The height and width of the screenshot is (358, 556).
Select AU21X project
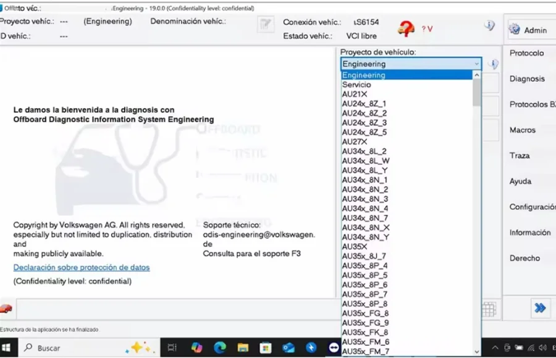(x=406, y=94)
